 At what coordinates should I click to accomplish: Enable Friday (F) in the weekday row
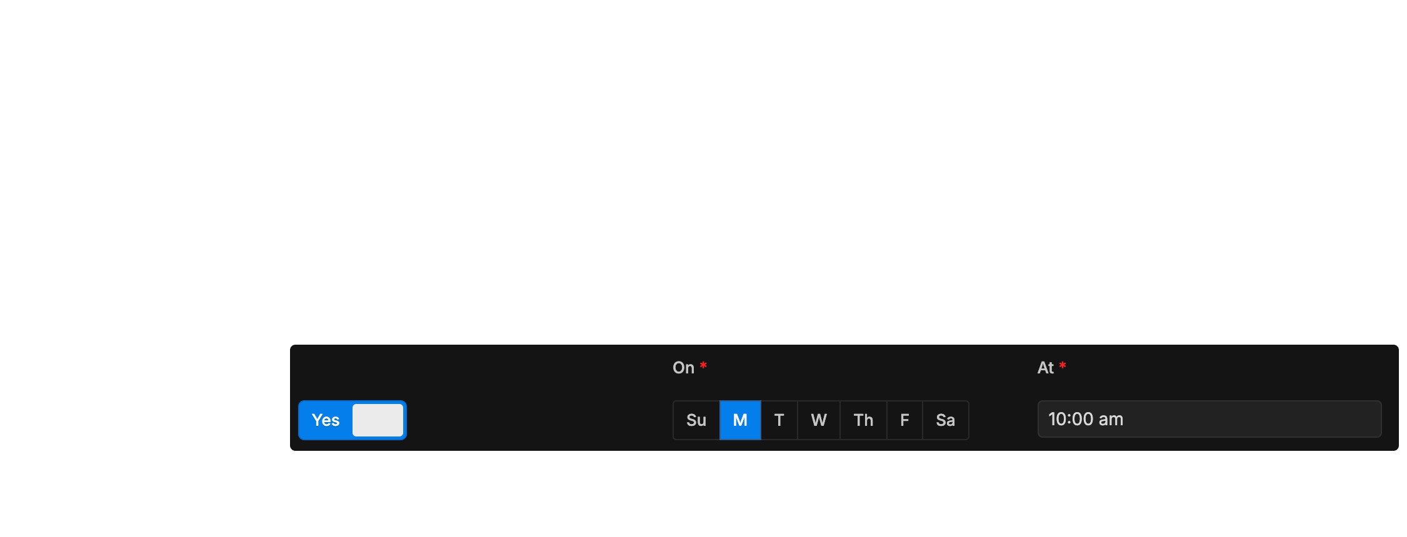[x=904, y=420]
